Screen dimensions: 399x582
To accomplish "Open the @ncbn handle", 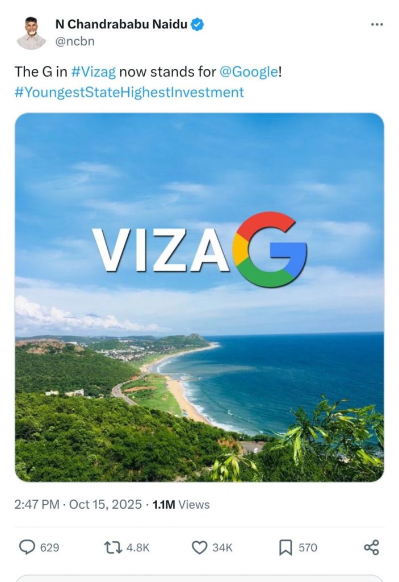I will point(75,41).
